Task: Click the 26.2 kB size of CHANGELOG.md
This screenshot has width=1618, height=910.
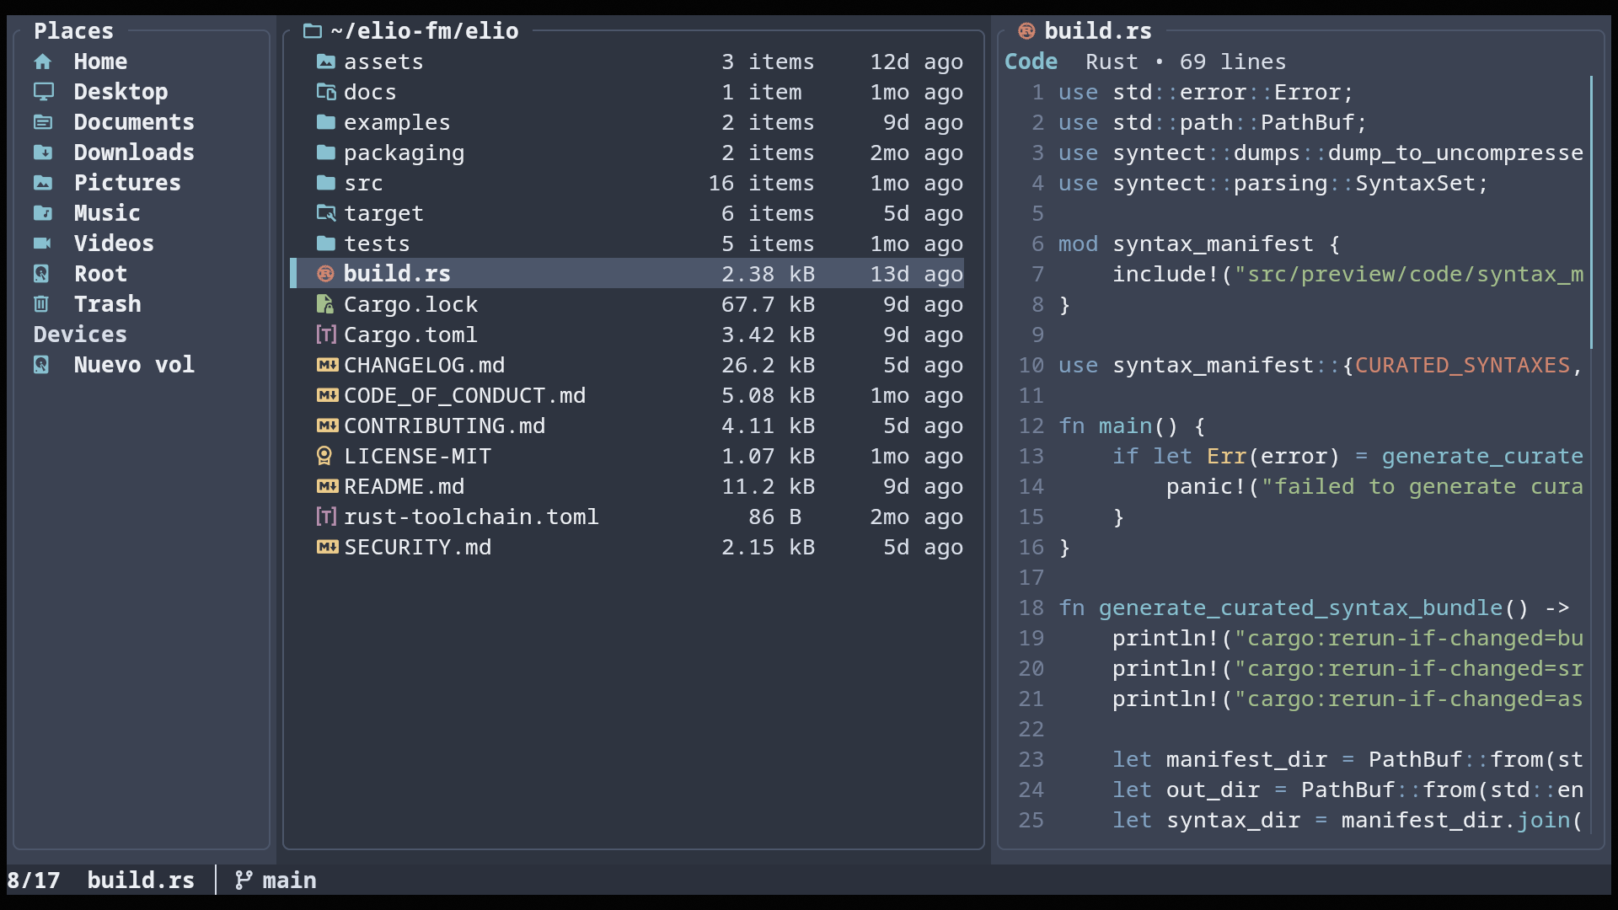Action: (768, 365)
